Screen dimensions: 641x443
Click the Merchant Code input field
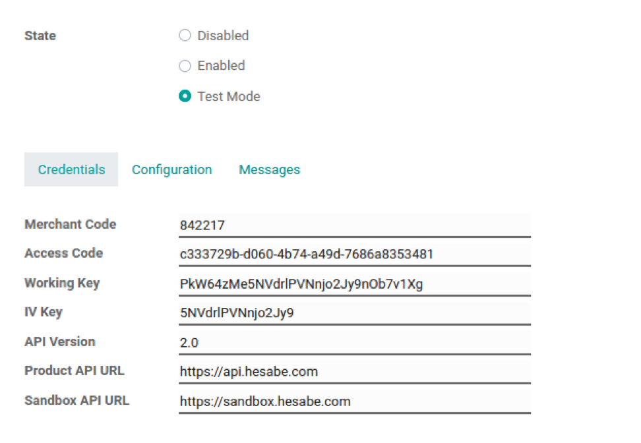(x=354, y=225)
